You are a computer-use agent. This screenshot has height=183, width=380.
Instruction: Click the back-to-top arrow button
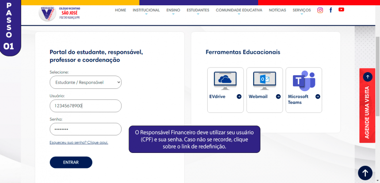365,173
